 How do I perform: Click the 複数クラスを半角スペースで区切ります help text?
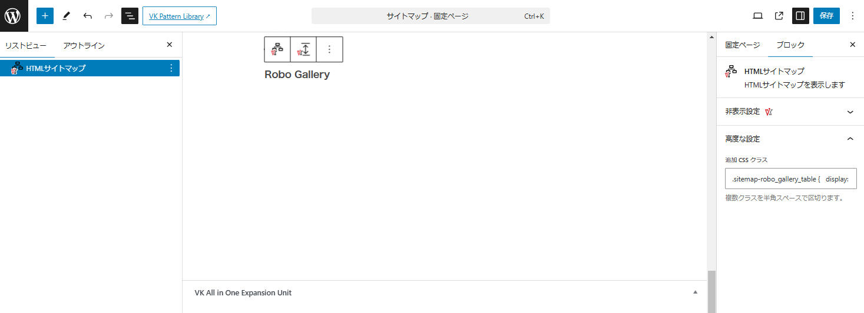point(784,198)
